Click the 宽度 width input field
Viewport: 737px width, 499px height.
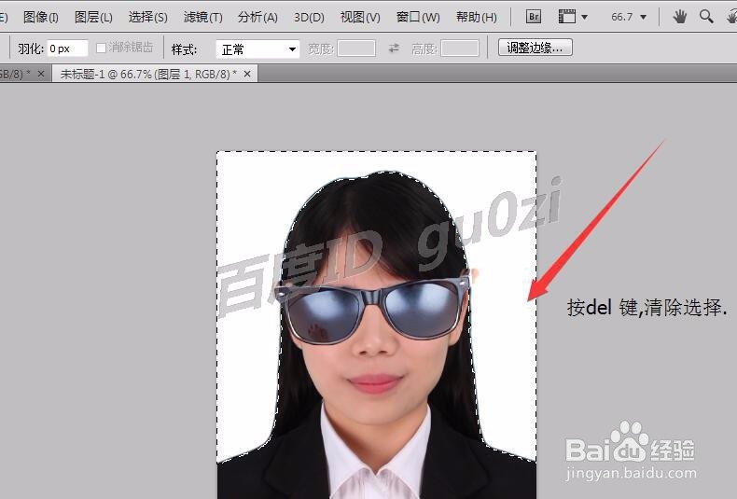click(356, 49)
